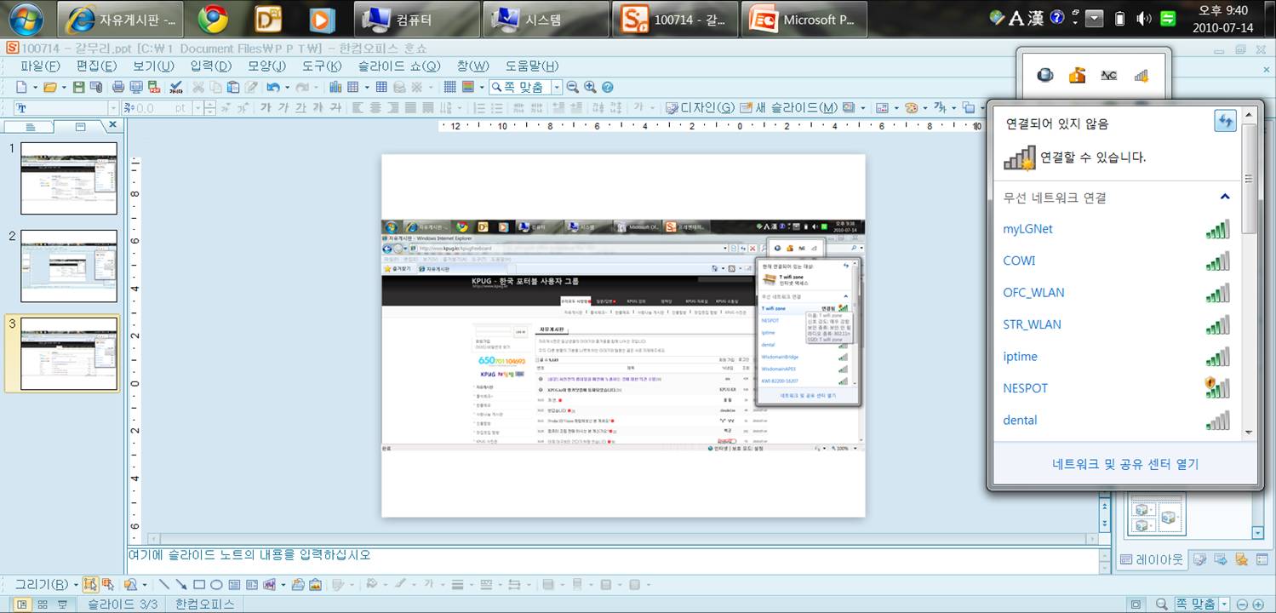Screen dimensions: 1276x613
Task: Select the OFC_WLAN wireless network
Action: [1116, 292]
